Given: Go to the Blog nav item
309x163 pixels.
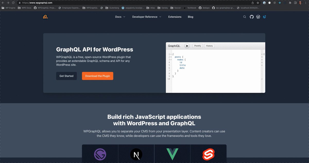Looking at the screenshot, I should [191, 17].
